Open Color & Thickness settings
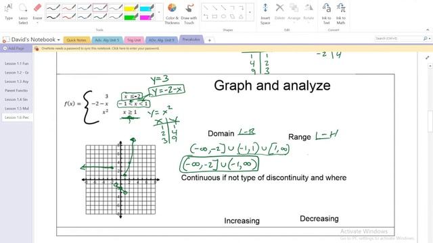The image size is (433, 243). pyautogui.click(x=172, y=13)
